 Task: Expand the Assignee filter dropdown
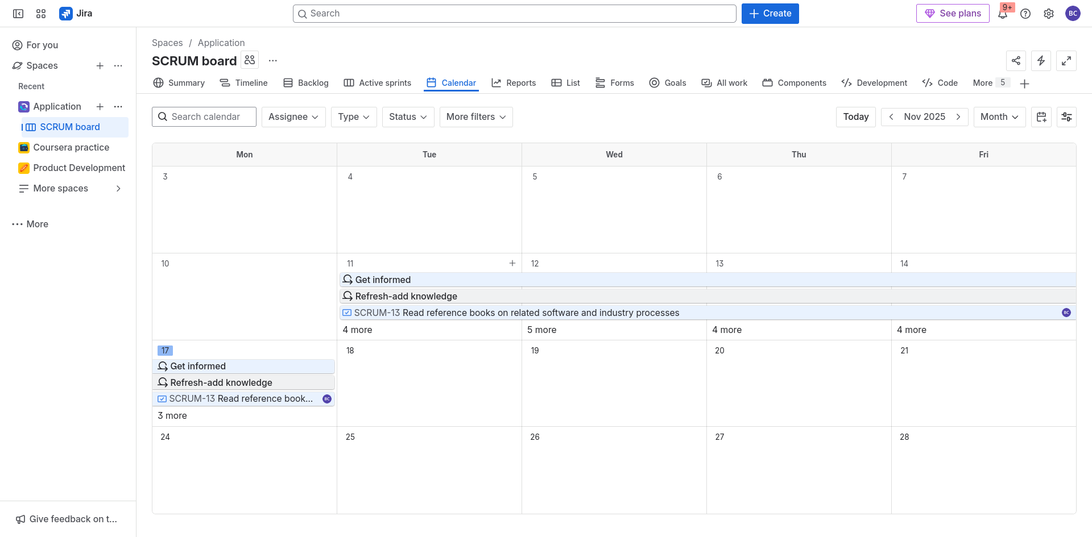[x=293, y=117]
